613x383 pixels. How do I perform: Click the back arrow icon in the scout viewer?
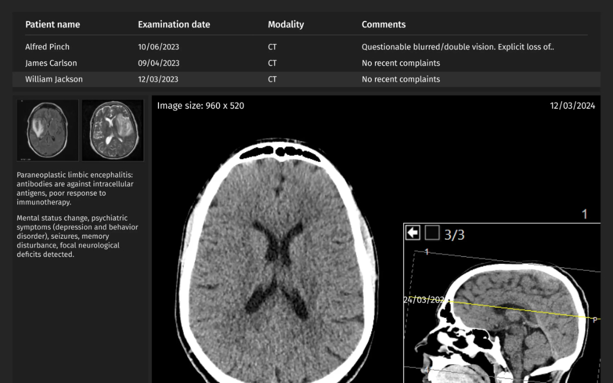pos(413,233)
